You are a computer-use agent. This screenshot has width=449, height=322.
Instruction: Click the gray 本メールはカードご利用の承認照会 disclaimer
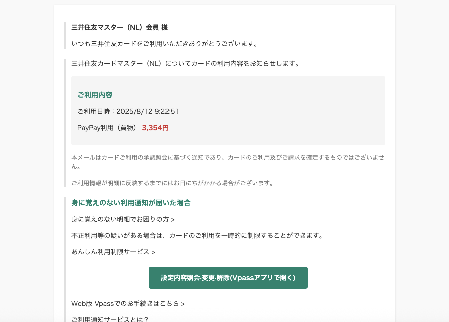(x=228, y=162)
